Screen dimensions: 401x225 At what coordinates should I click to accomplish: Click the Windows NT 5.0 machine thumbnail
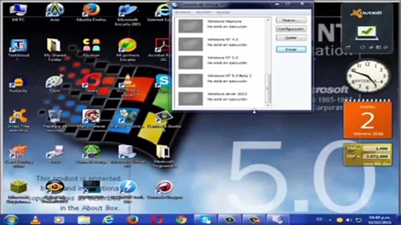[190, 62]
